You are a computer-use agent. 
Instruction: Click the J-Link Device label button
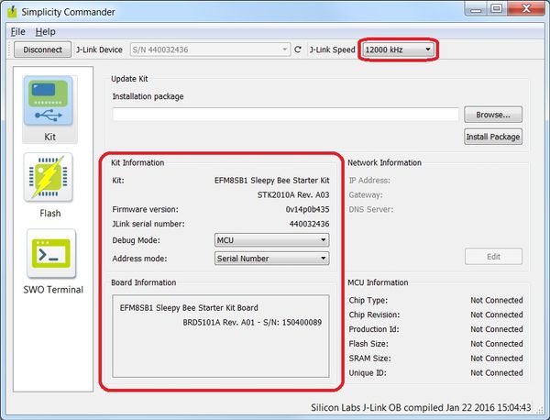tap(98, 50)
